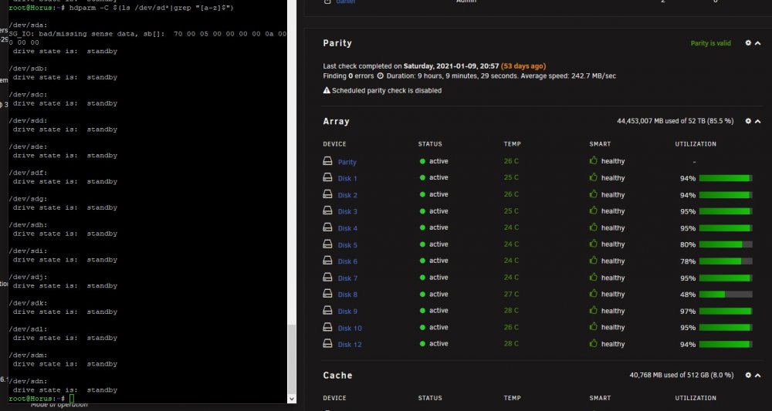Click Disk 6 SMART thumbs-up icon
This screenshot has height=411, width=772.
[593, 260]
